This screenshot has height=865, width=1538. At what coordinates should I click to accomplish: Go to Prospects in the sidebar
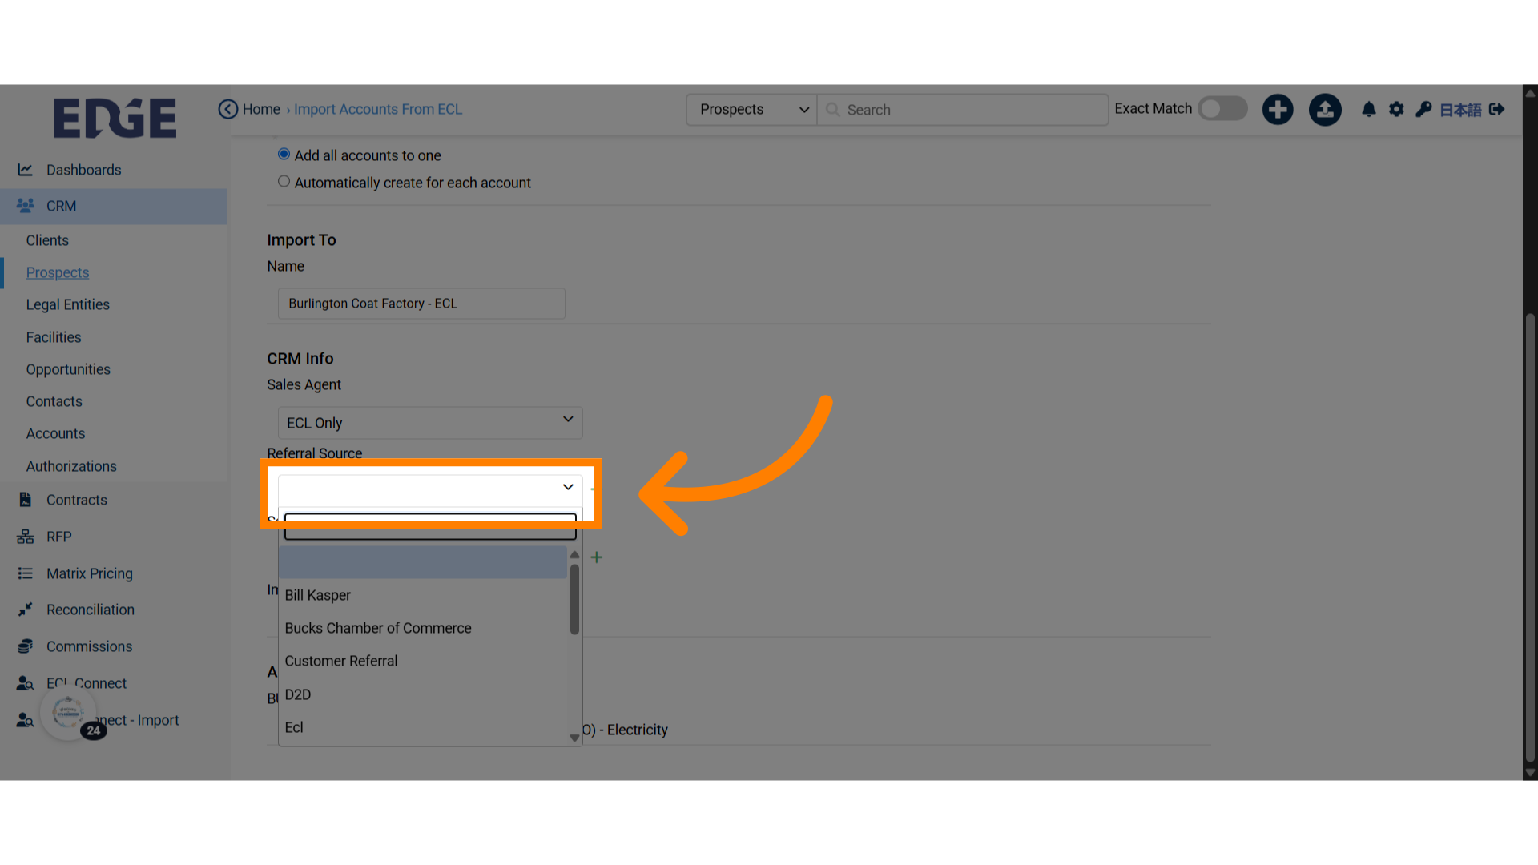coord(57,272)
